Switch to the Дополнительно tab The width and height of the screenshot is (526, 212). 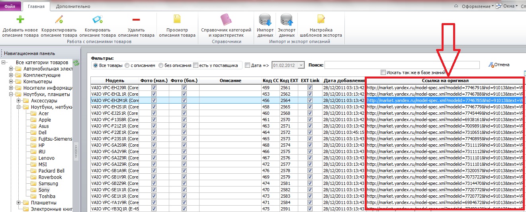(x=73, y=6)
